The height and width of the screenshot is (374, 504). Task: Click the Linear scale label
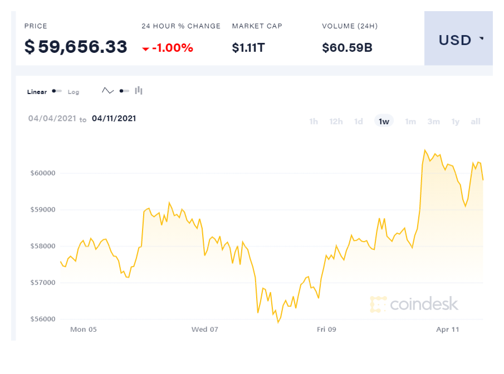(x=37, y=92)
